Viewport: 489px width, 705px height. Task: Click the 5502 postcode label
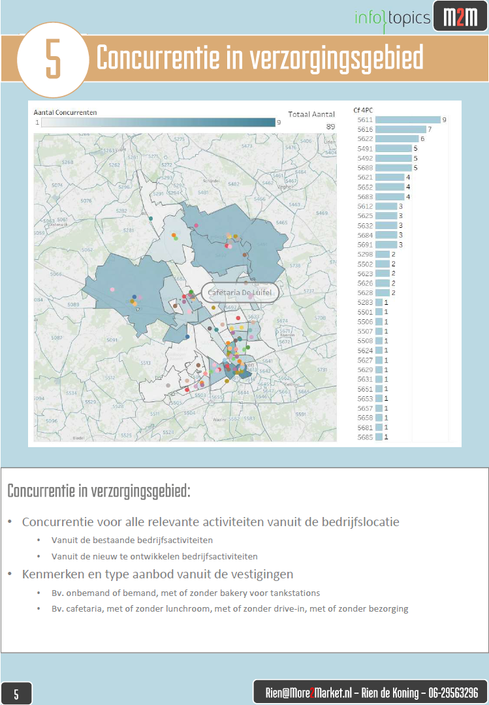tap(365, 264)
